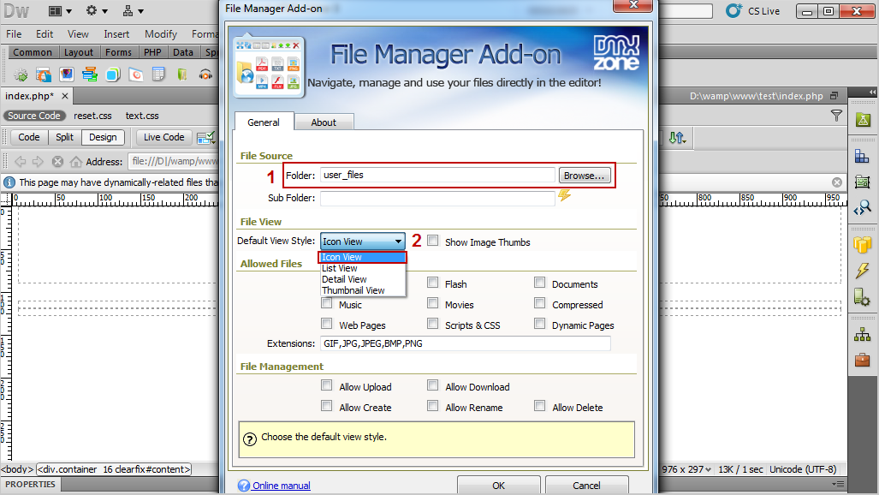Check the Documents allowed files checkbox

tap(539, 283)
